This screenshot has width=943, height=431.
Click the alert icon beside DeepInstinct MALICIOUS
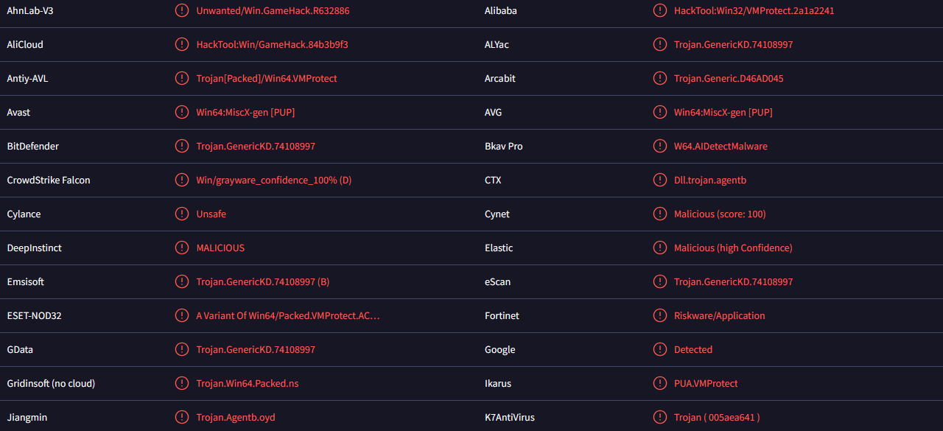pos(182,248)
